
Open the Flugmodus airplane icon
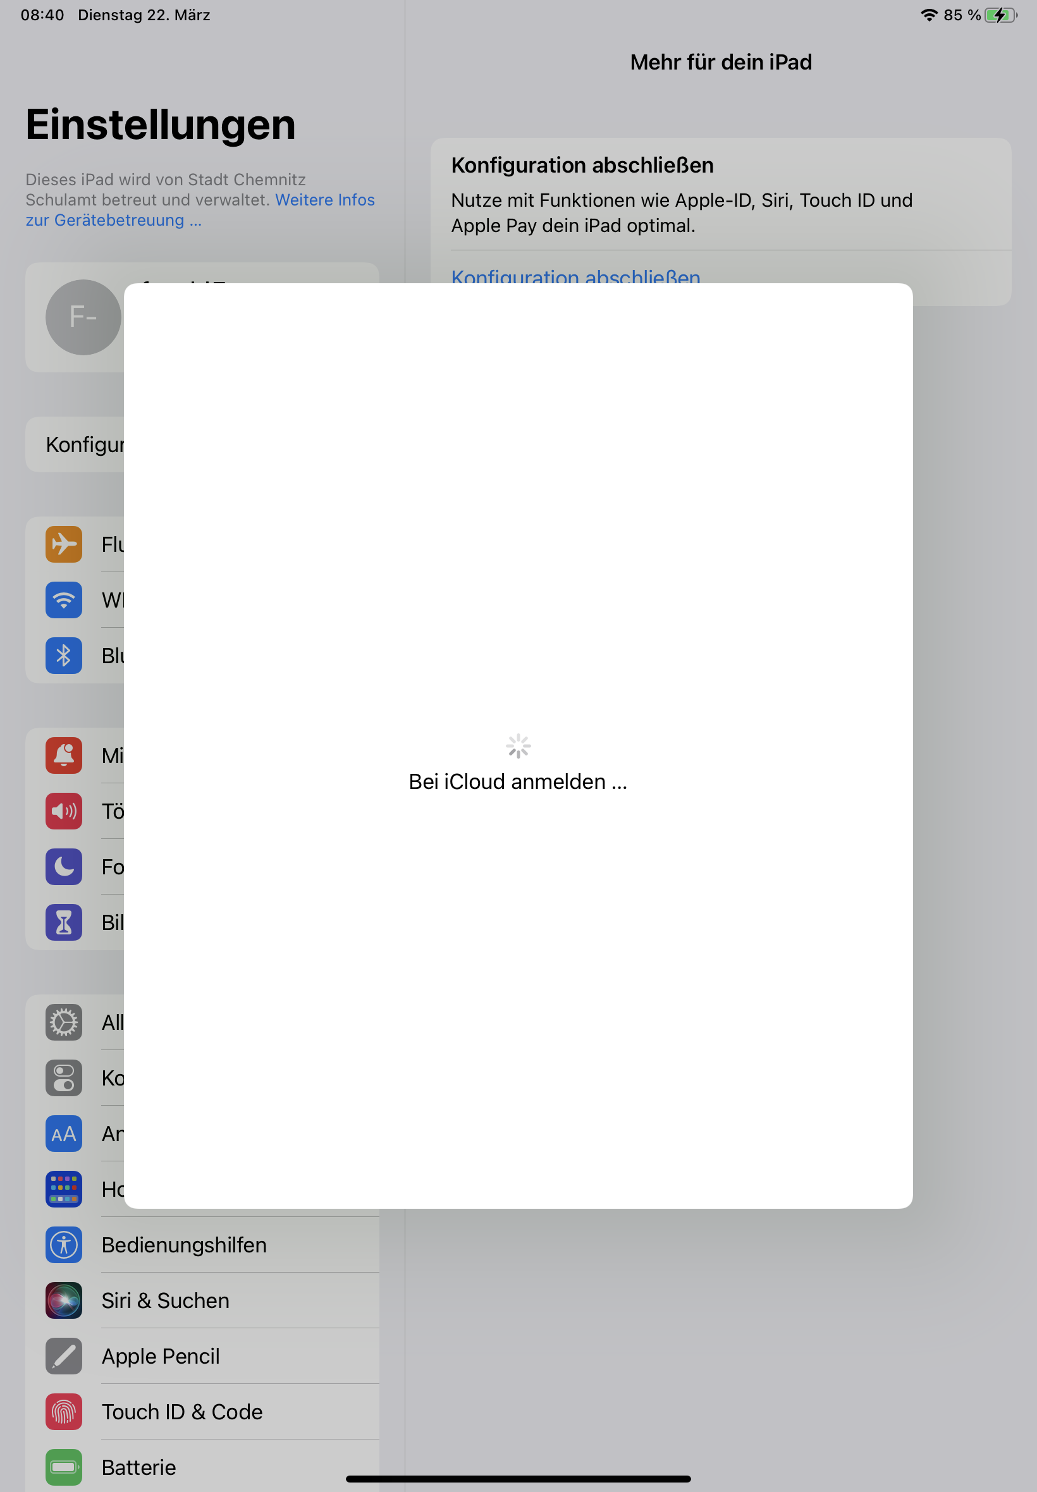point(64,544)
